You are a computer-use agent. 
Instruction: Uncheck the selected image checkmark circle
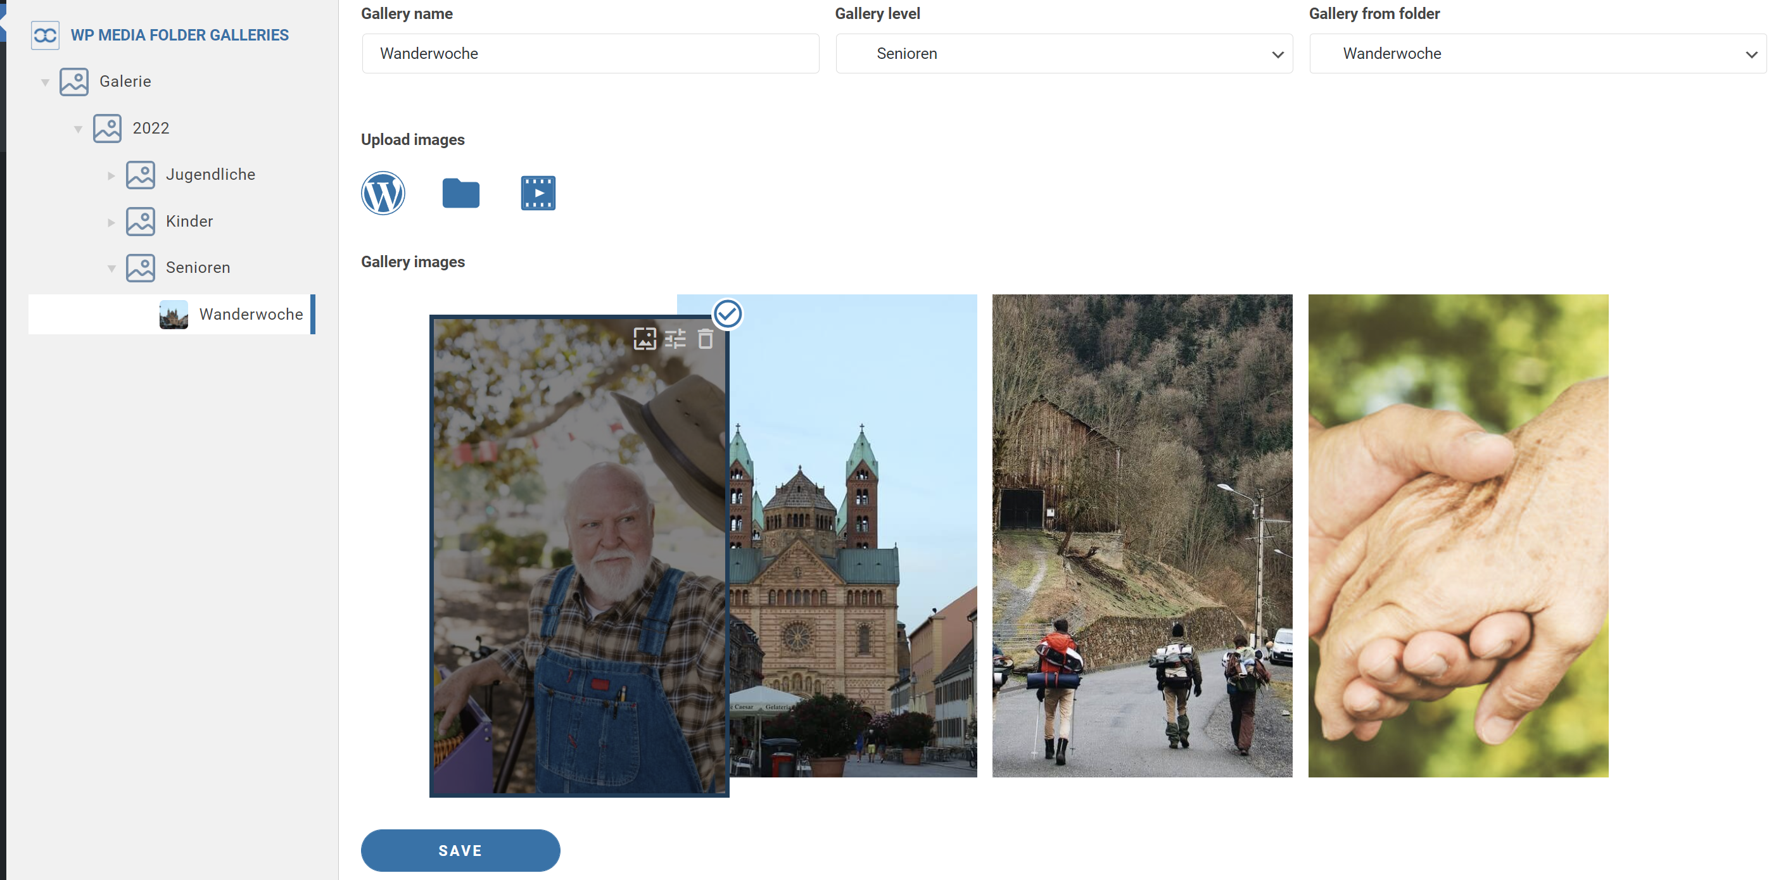pos(727,315)
